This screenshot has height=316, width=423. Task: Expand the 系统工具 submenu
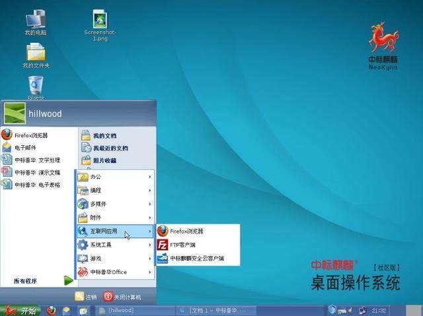(x=115, y=245)
